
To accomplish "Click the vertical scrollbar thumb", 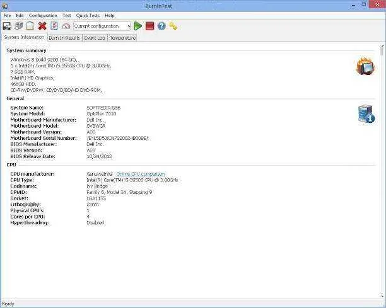I will tap(382, 52).
